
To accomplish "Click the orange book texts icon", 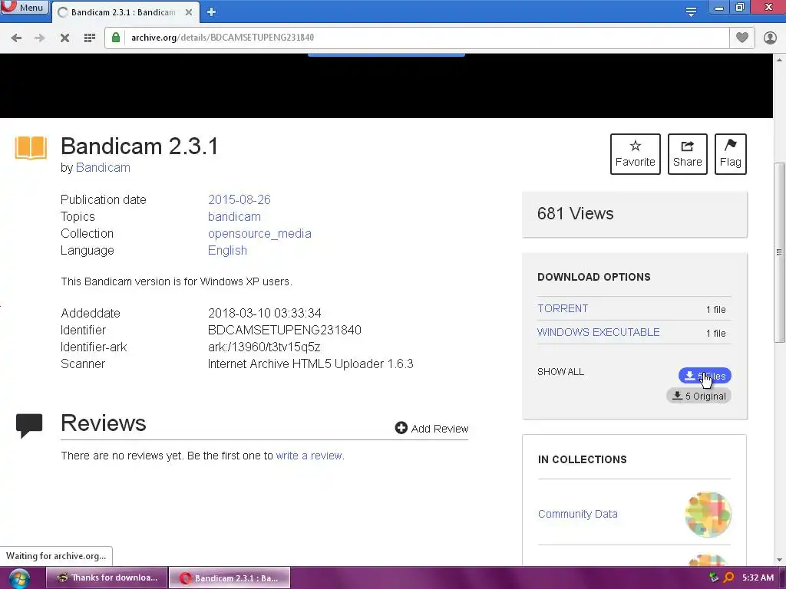I will coord(31,147).
